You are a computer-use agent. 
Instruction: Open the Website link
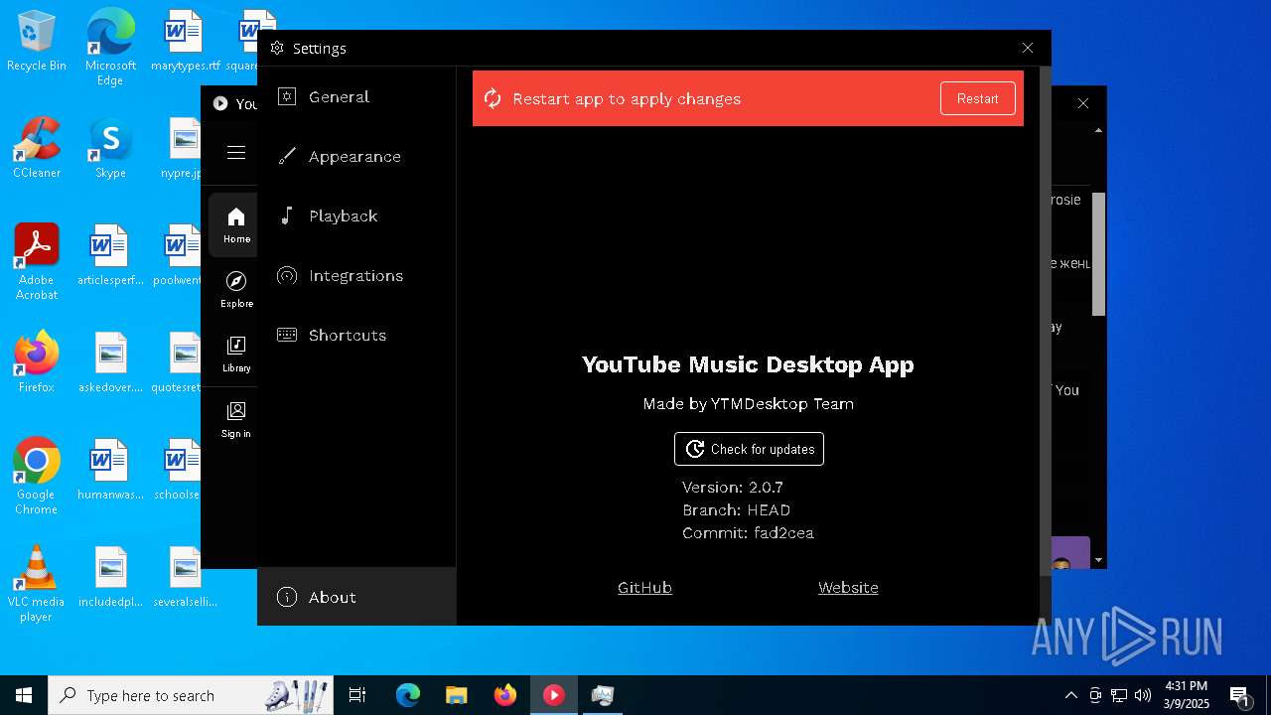point(848,587)
